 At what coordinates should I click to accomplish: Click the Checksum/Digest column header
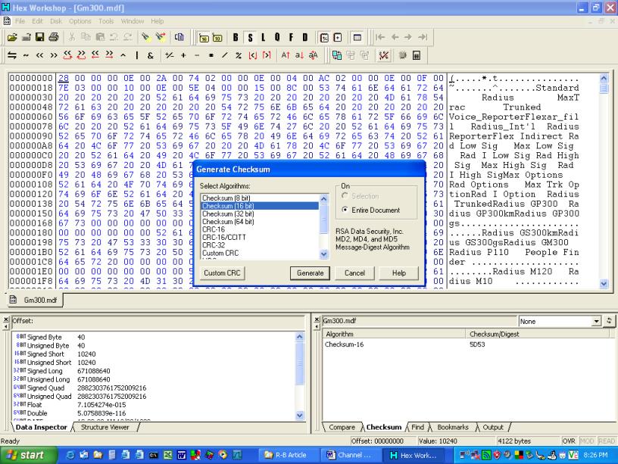[x=538, y=334]
